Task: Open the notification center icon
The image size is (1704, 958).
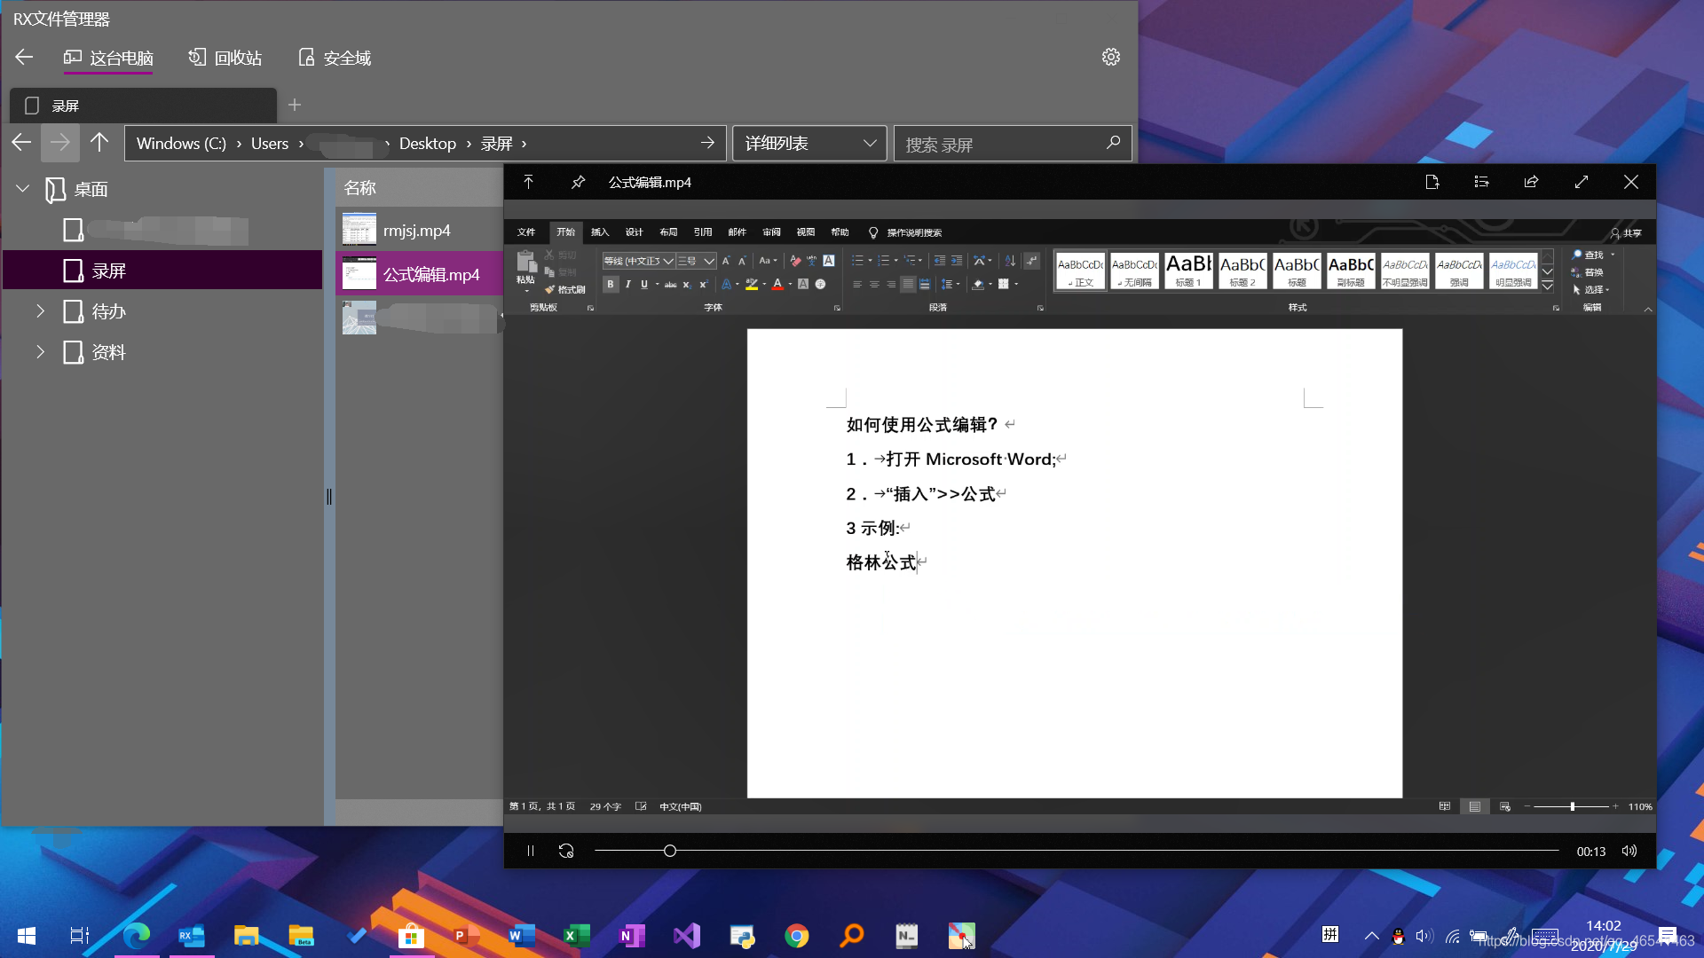Action: click(x=1668, y=936)
